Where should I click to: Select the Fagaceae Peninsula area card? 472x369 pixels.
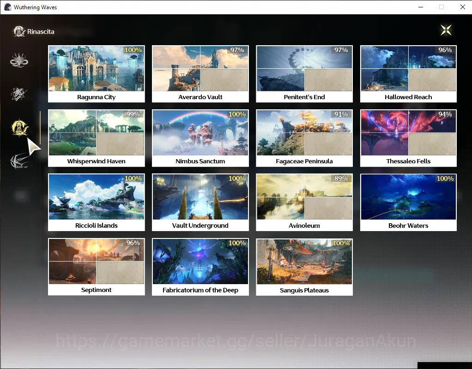click(x=304, y=138)
